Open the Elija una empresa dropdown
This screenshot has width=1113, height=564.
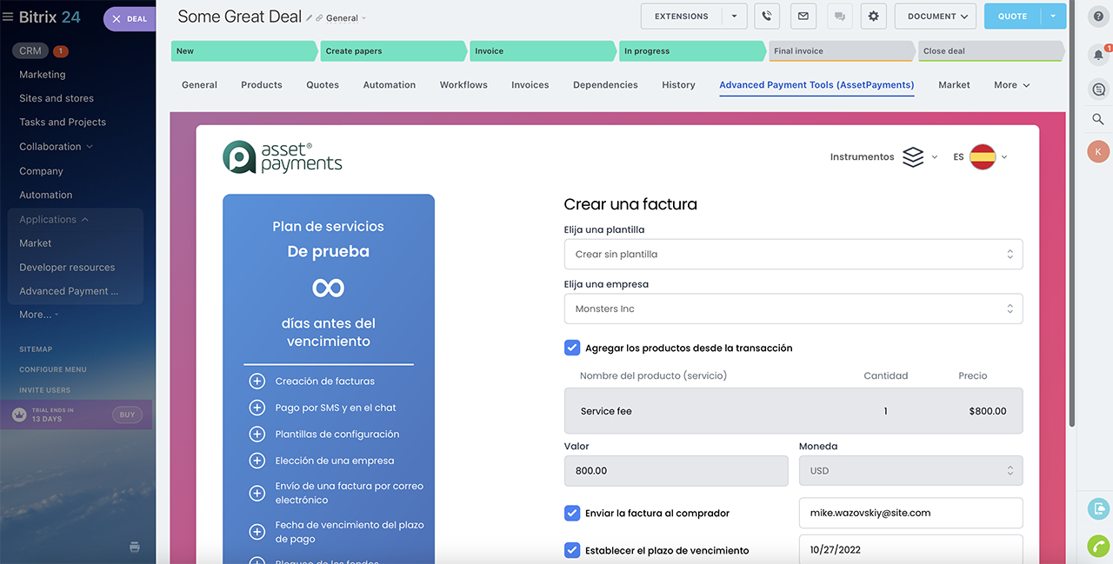click(793, 309)
